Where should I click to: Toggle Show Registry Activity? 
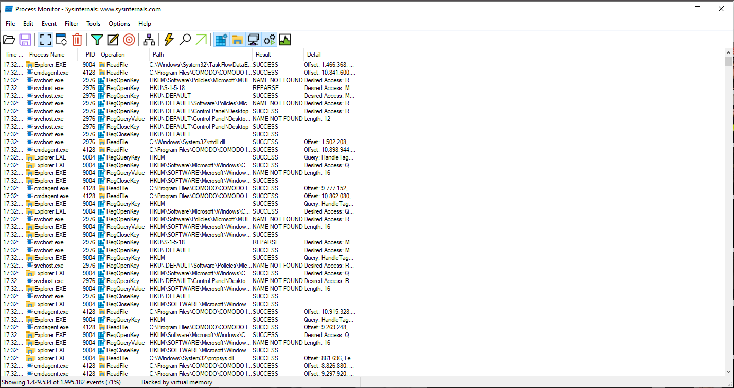pyautogui.click(x=222, y=40)
